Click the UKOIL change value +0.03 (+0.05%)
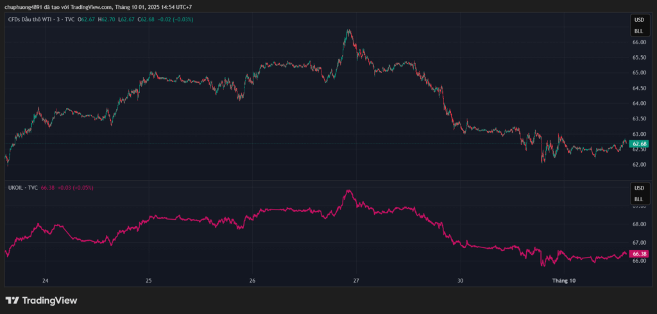The height and width of the screenshot is (314, 657). 76,187
